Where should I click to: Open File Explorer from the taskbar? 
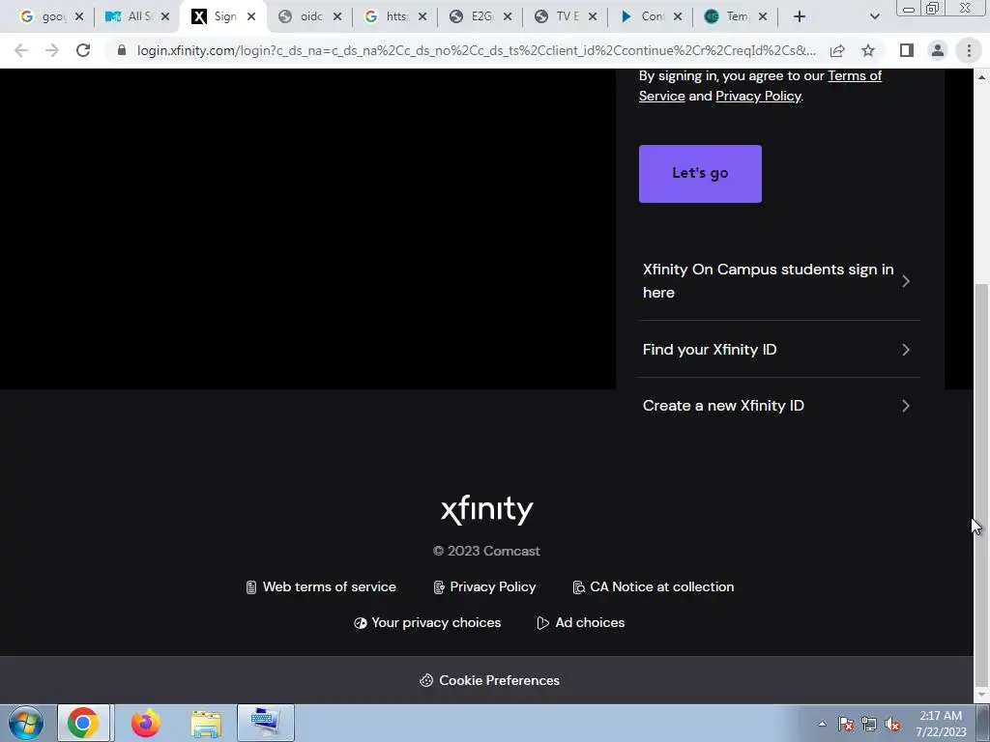tap(206, 724)
